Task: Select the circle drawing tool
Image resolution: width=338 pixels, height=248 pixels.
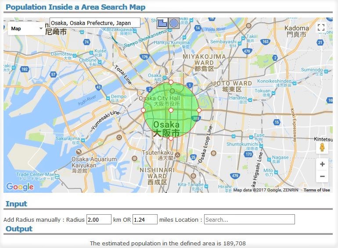Action: 174,23
